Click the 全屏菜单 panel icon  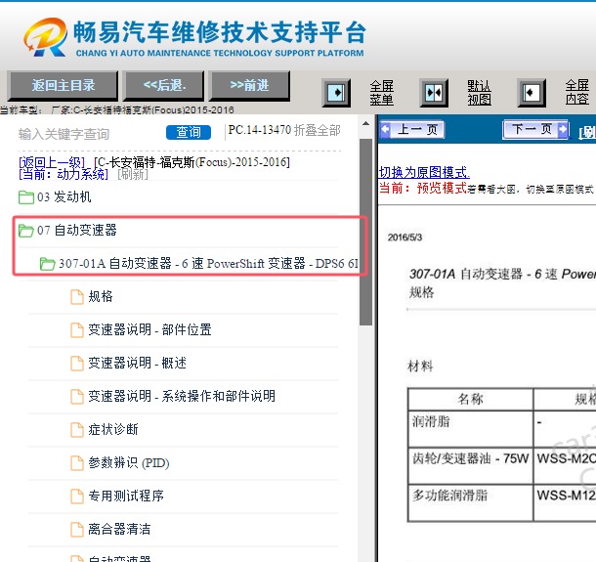click(x=336, y=93)
